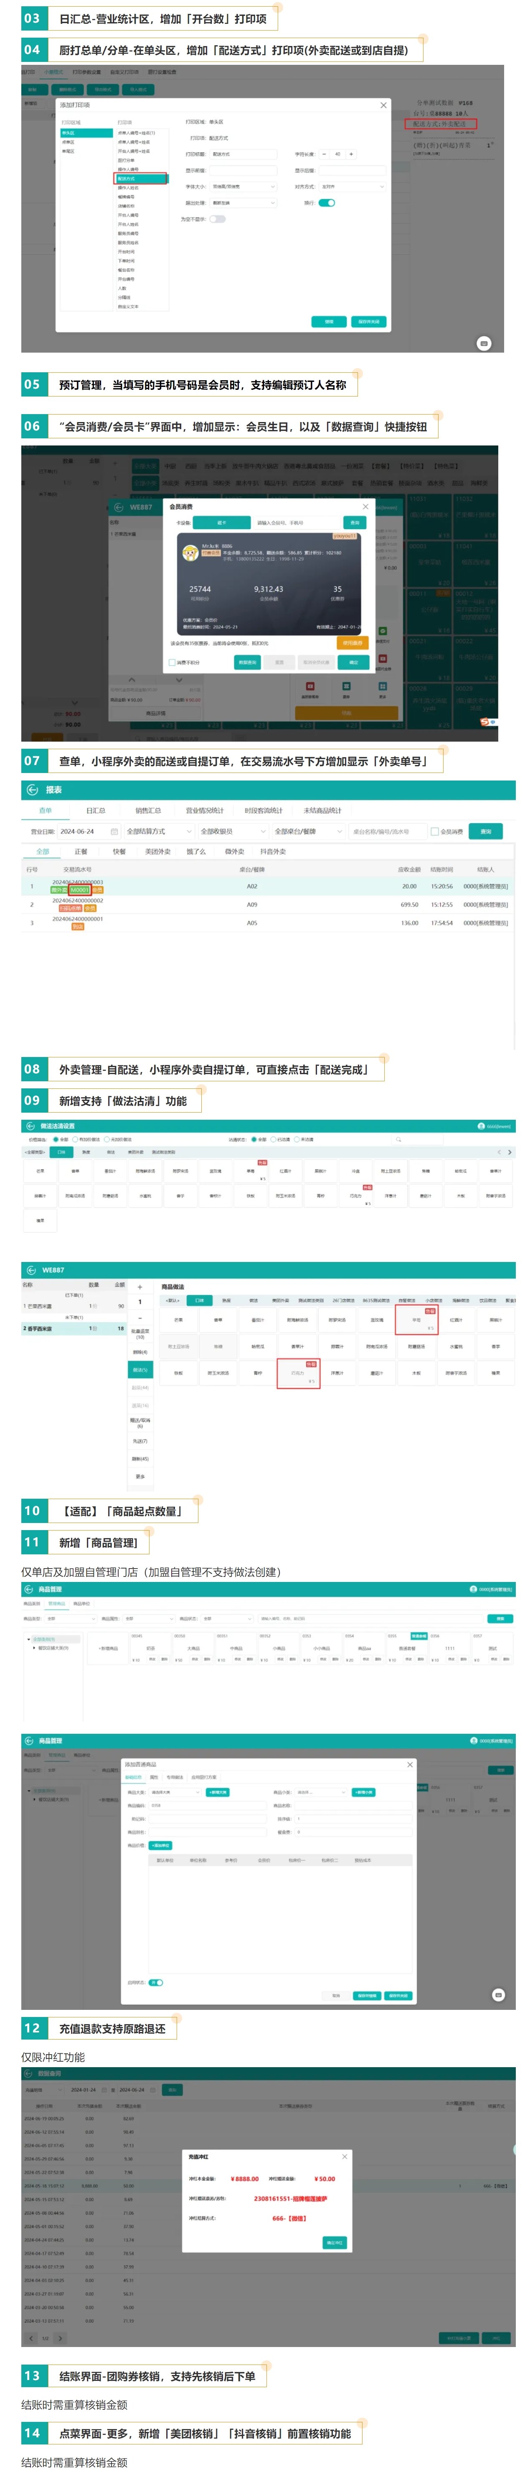Viewport: 525px width, 2475px height.
Task: Click table cell A09 in order list
Action: point(251,904)
